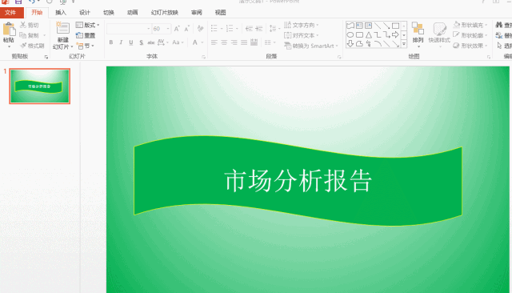This screenshot has width=512, height=293.
Task: Increase the list indent level
Action: click(259, 29)
